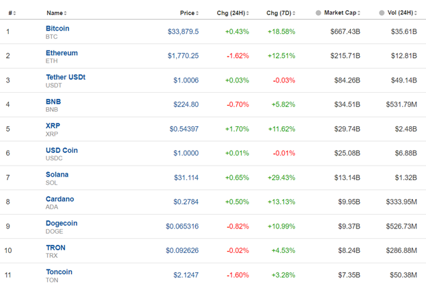The image size is (426, 283).
Task: Sort by Name column header
Action: [x=57, y=13]
